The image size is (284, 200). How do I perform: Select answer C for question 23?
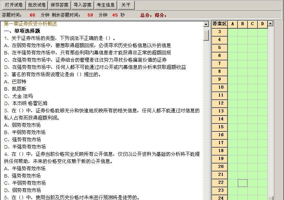tap(253, 191)
